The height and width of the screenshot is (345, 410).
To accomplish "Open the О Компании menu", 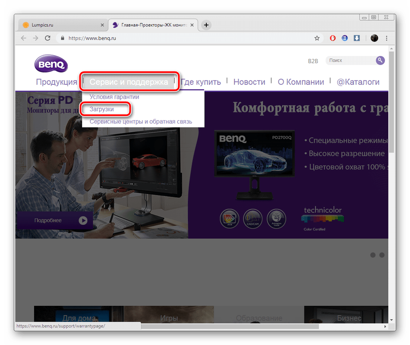I will click(301, 82).
